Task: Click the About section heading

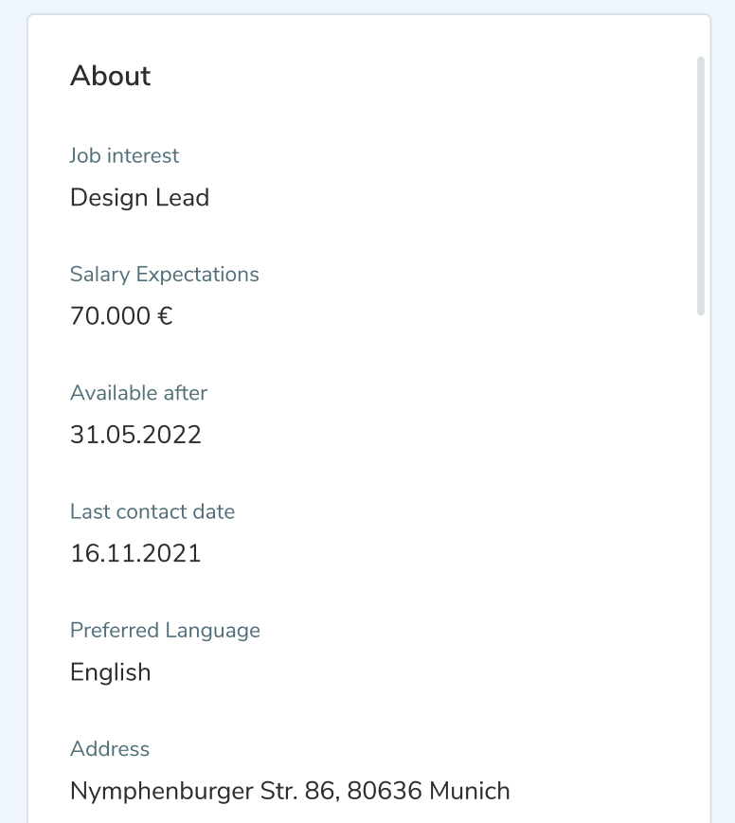Action: pos(111,76)
